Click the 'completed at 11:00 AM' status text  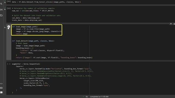pyautogui.click(x=99, y=97)
